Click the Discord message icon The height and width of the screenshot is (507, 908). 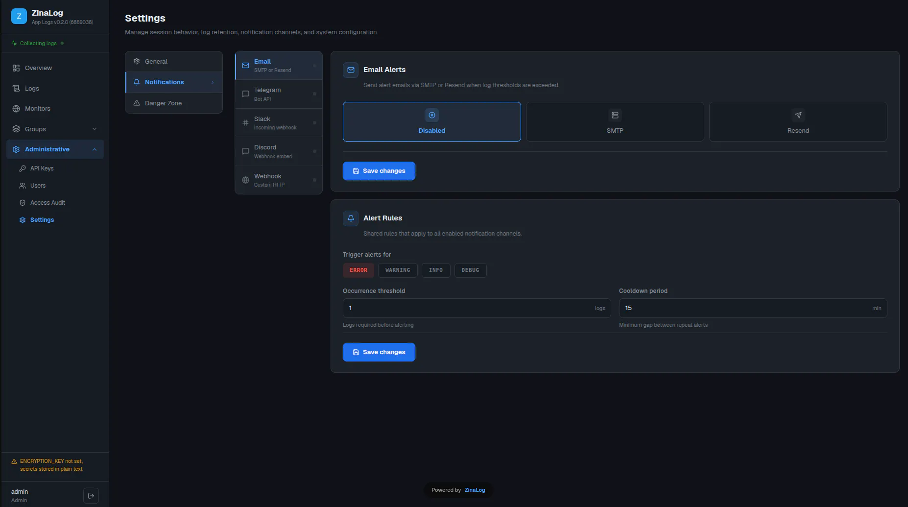point(246,151)
